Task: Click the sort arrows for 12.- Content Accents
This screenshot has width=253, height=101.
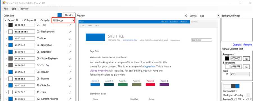Action: [70, 99]
